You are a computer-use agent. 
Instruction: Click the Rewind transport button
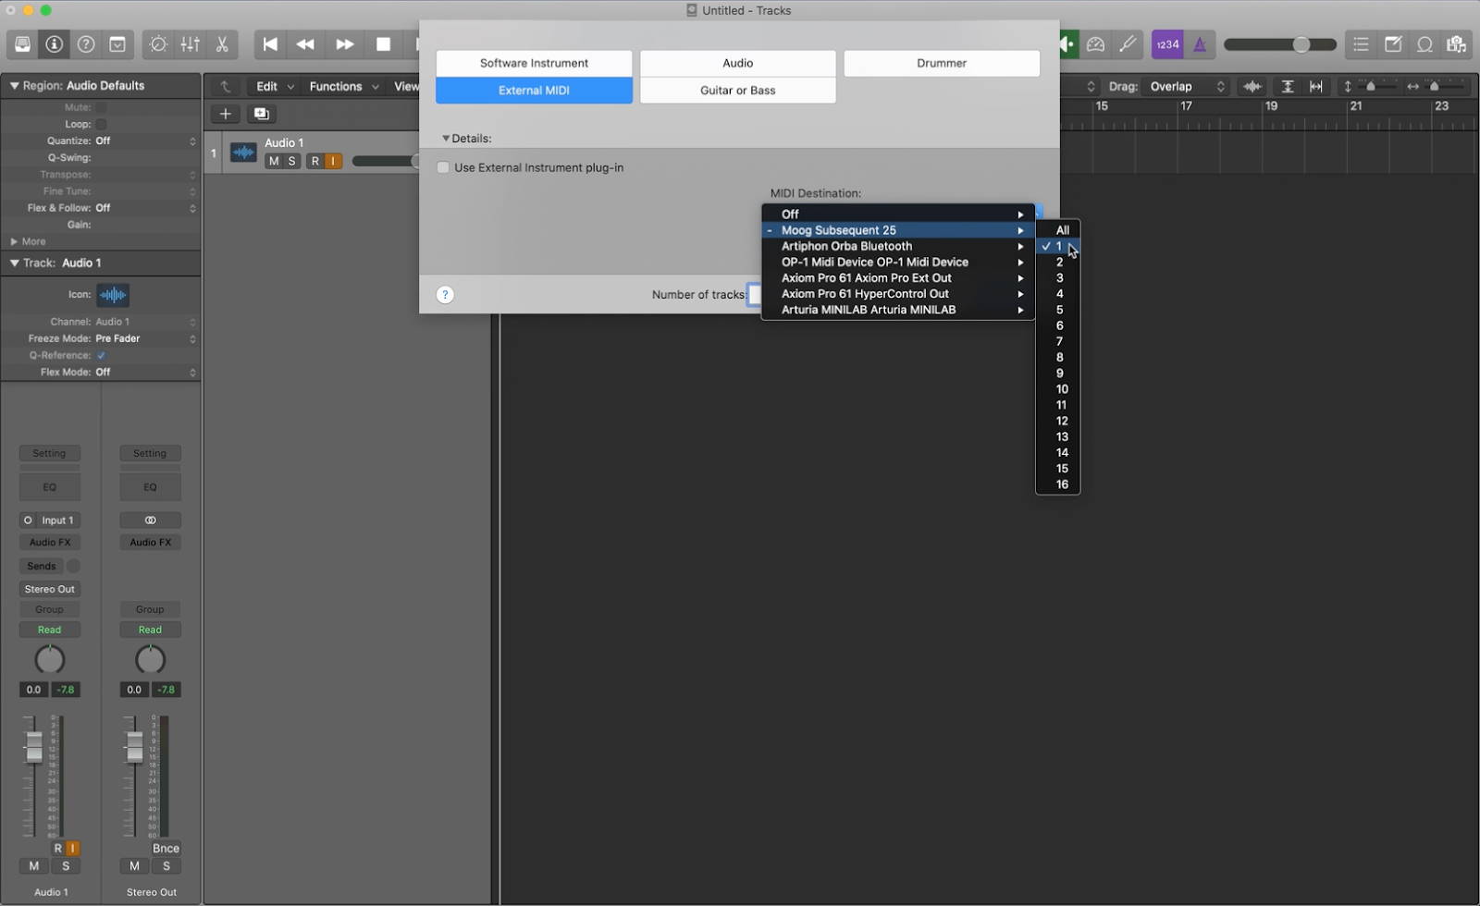(x=305, y=44)
